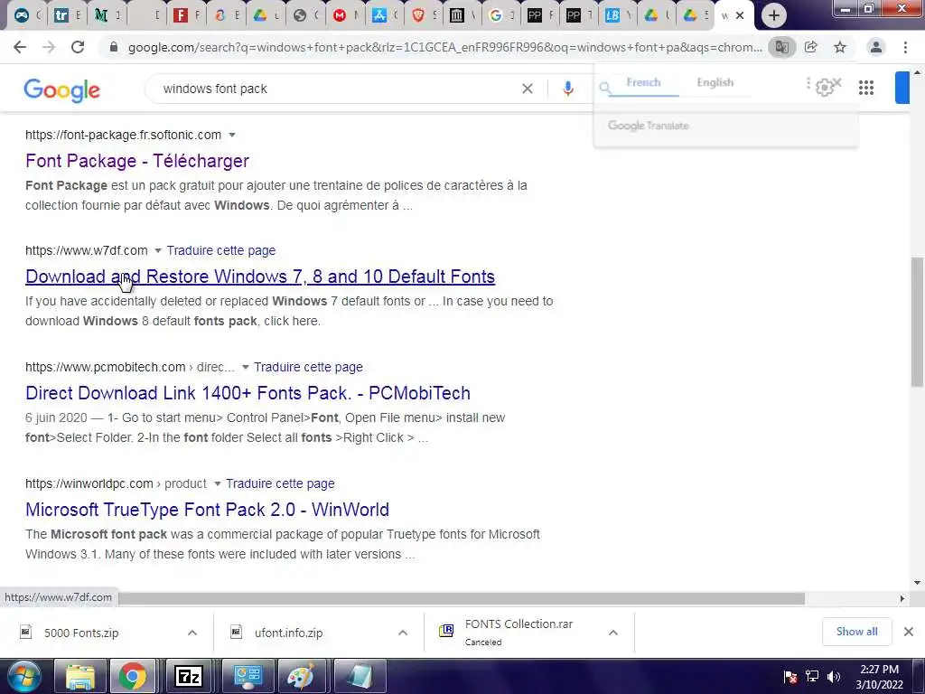Close the download shelf with the X
Image resolution: width=925 pixels, height=694 pixels.
click(x=909, y=632)
